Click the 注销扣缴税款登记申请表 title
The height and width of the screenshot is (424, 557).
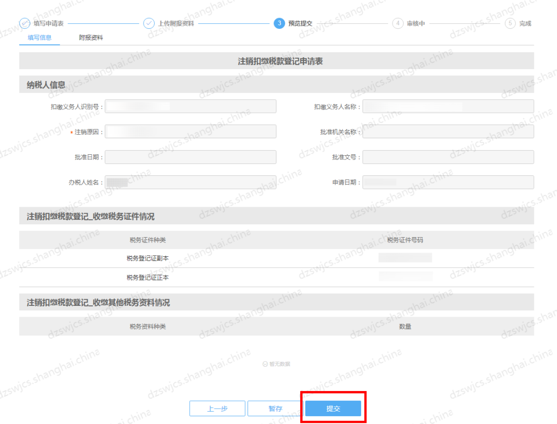280,61
